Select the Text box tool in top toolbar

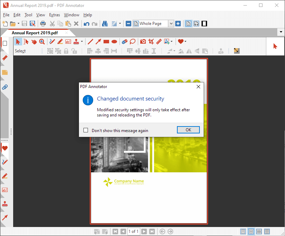click(68, 42)
